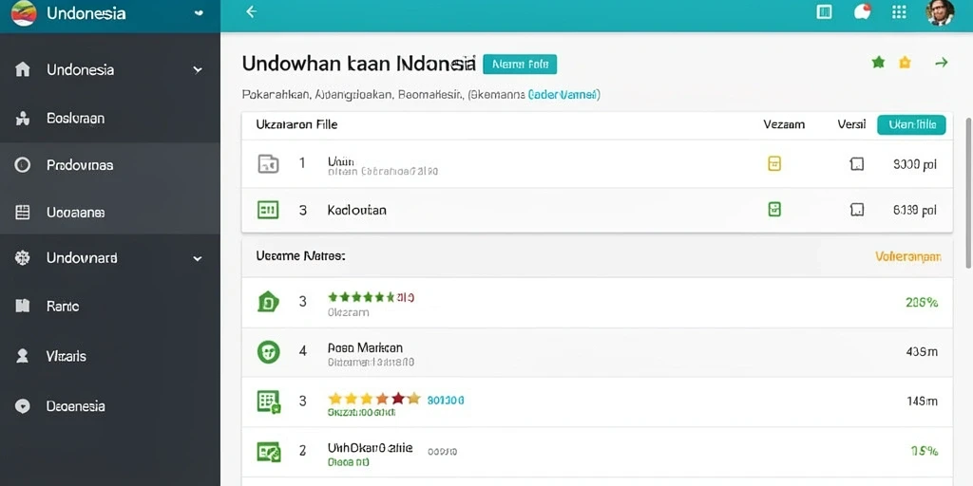This screenshot has width=973, height=486.
Task: Click the book icon beside Rantc
Action: [x=23, y=306]
